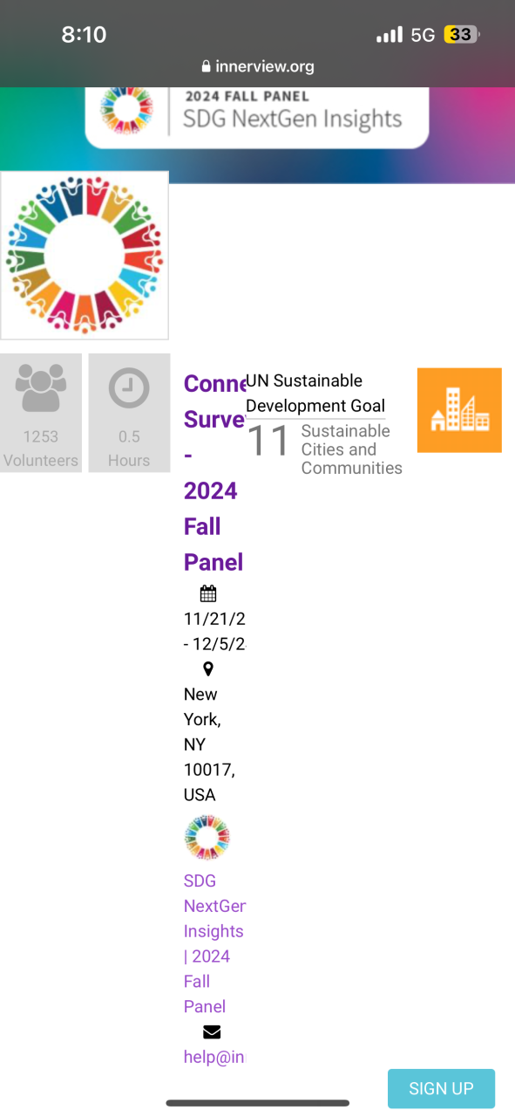The height and width of the screenshot is (1117, 515).
Task: Tap the innerview.org address bar
Action: pyautogui.click(x=257, y=66)
